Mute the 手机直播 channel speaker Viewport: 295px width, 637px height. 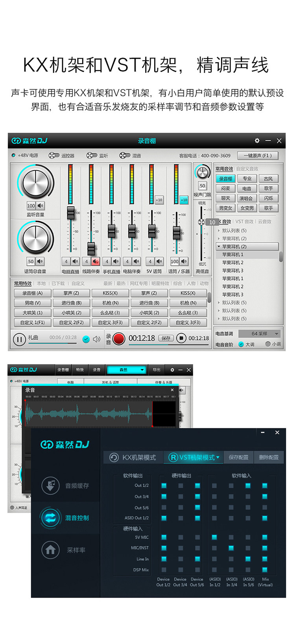click(116, 261)
